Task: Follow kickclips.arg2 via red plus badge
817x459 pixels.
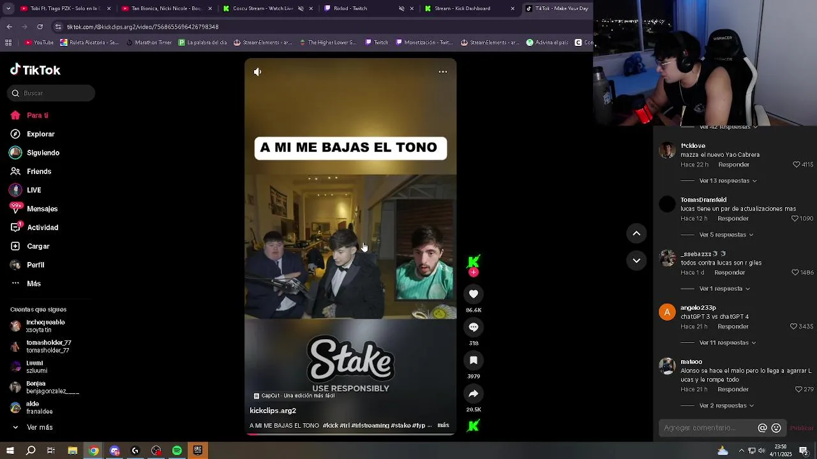Action: pyautogui.click(x=474, y=272)
